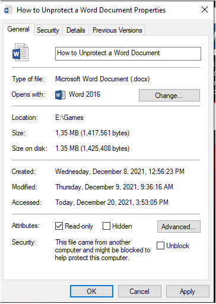Click the Read-only label text
The width and height of the screenshot is (216, 304).
pyautogui.click(x=79, y=226)
